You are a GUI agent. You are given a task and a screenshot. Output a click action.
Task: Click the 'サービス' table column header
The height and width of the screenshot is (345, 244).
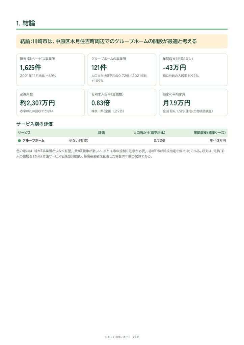tap(24, 133)
